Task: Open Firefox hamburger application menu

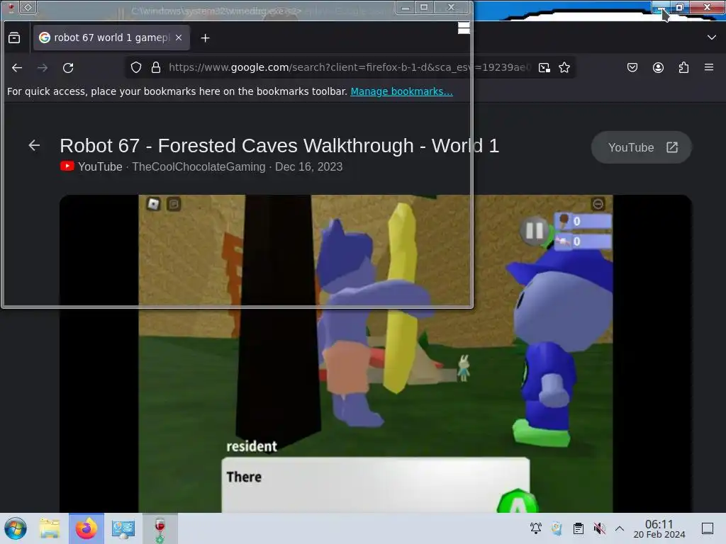Action: 709,67
